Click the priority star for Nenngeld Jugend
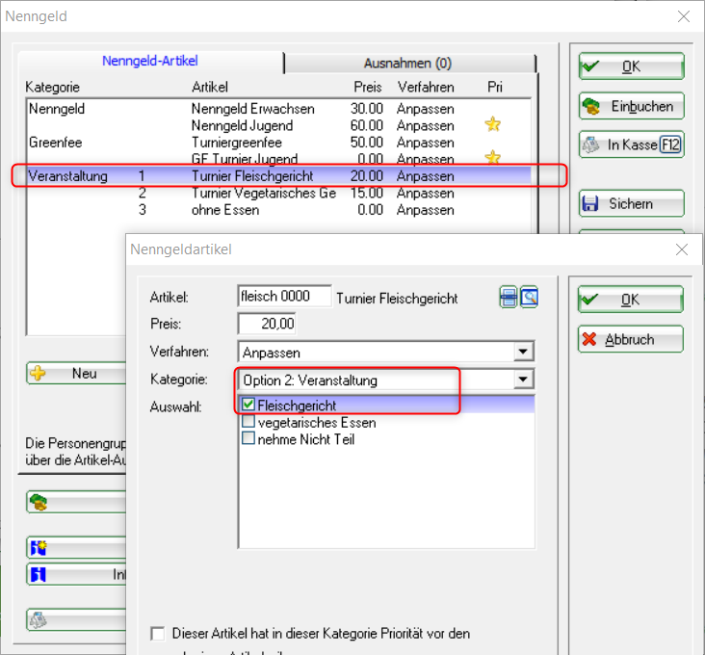Viewport: 705px width, 655px height. pyautogui.click(x=493, y=125)
